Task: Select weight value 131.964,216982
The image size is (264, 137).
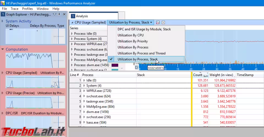Action: tap(225, 80)
